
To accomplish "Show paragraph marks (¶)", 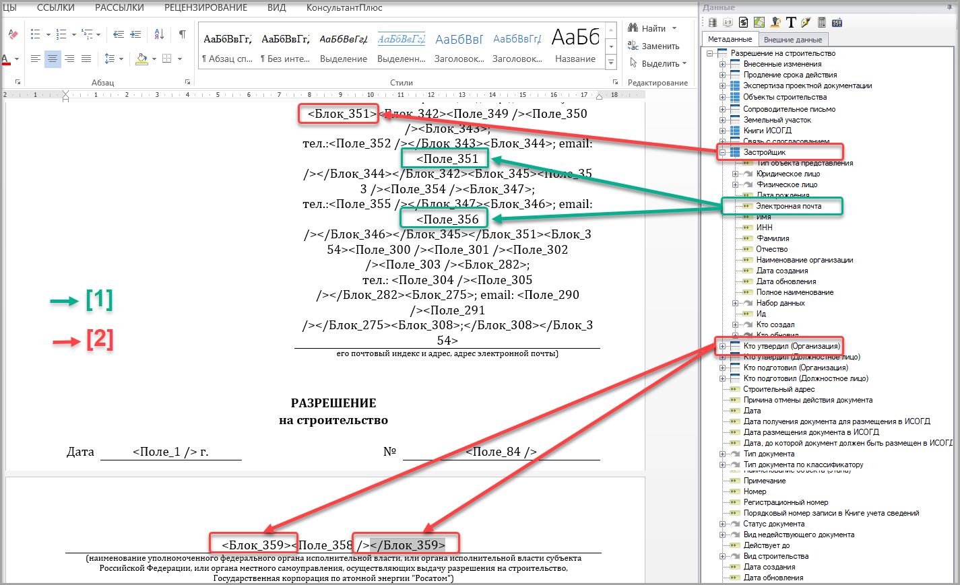I will (182, 34).
